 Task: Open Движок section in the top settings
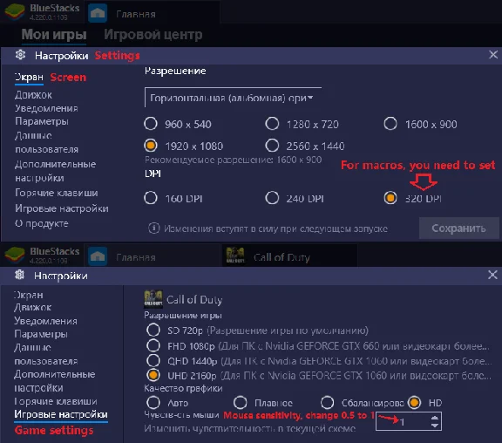(33, 95)
